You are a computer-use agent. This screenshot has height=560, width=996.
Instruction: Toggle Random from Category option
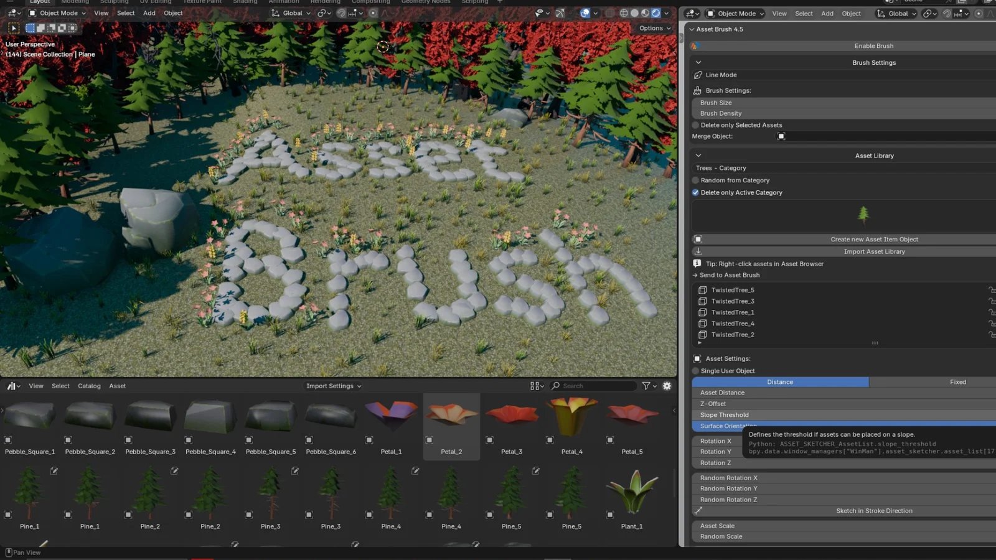[695, 180]
